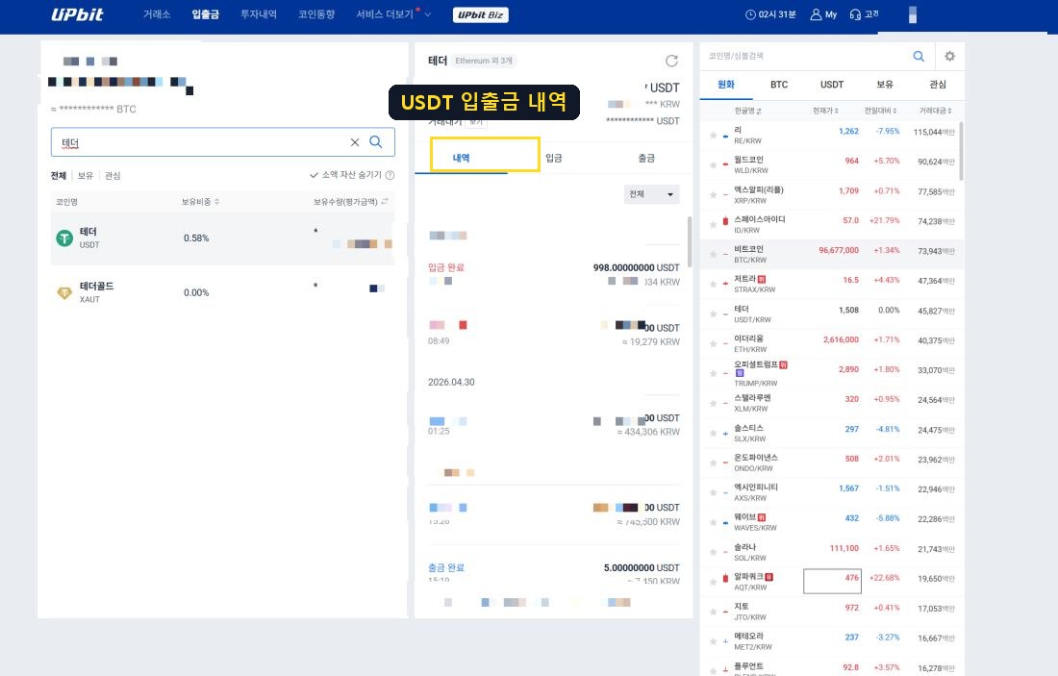Image resolution: width=1058 pixels, height=676 pixels.
Task: Select 원화 market tab
Action: pos(726,85)
